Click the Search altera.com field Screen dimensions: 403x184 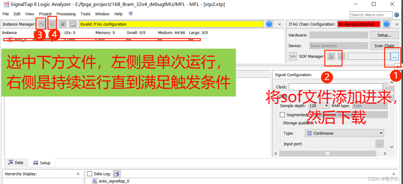(x=371, y=15)
